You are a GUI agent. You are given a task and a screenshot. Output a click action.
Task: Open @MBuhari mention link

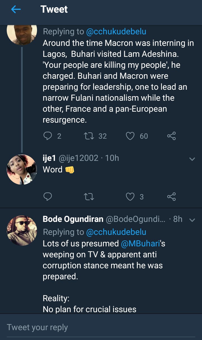point(140,244)
